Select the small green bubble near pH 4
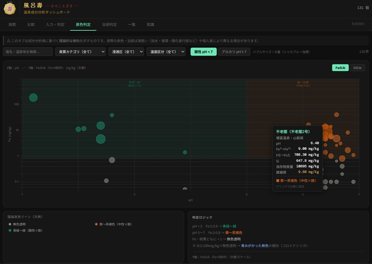This screenshot has width=372, height=264. coord(185,152)
